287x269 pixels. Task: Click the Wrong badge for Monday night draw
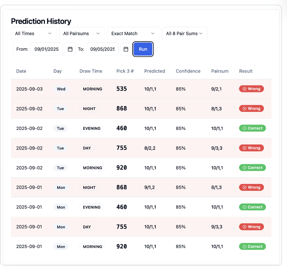tap(251, 187)
